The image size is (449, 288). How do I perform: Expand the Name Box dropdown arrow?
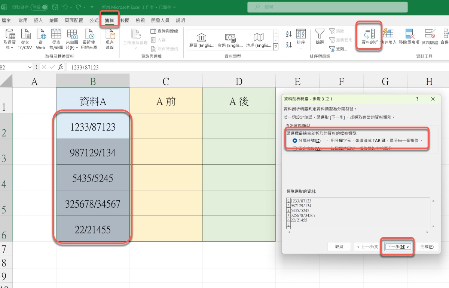(30, 67)
